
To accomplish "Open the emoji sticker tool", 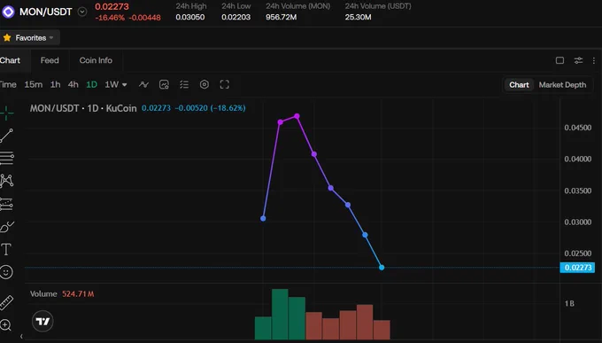I will click(x=6, y=272).
